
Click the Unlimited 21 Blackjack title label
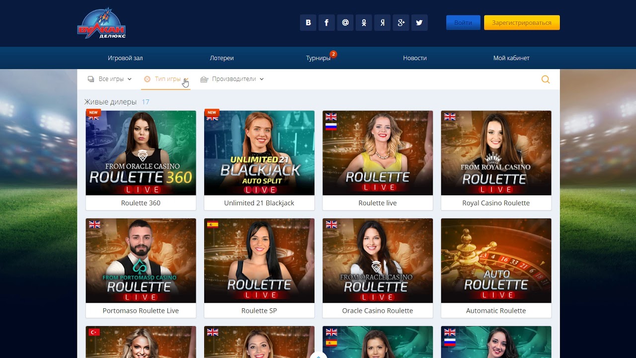pyautogui.click(x=259, y=203)
